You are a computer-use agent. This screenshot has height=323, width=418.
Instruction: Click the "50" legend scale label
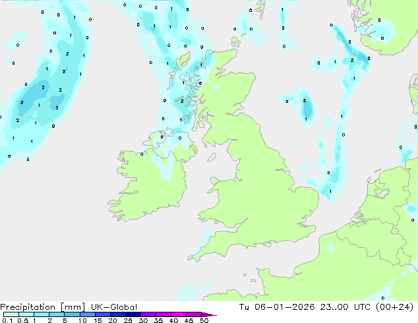(x=204, y=320)
